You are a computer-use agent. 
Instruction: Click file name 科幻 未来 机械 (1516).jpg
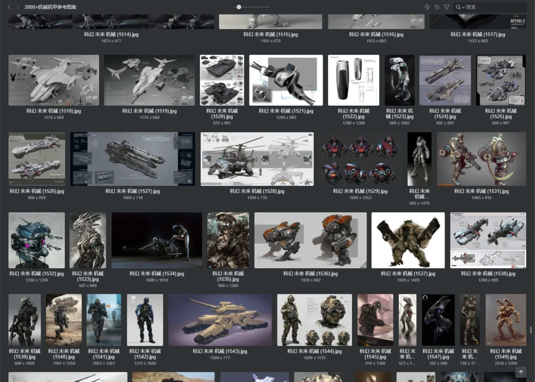pos(376,35)
